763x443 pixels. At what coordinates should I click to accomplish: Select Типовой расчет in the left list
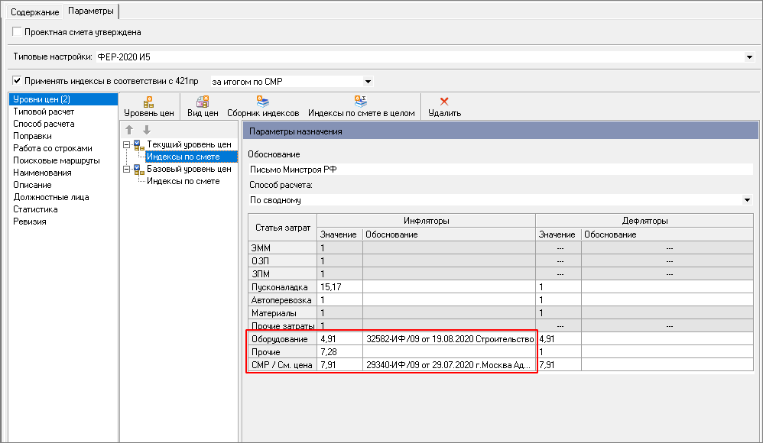click(x=43, y=112)
